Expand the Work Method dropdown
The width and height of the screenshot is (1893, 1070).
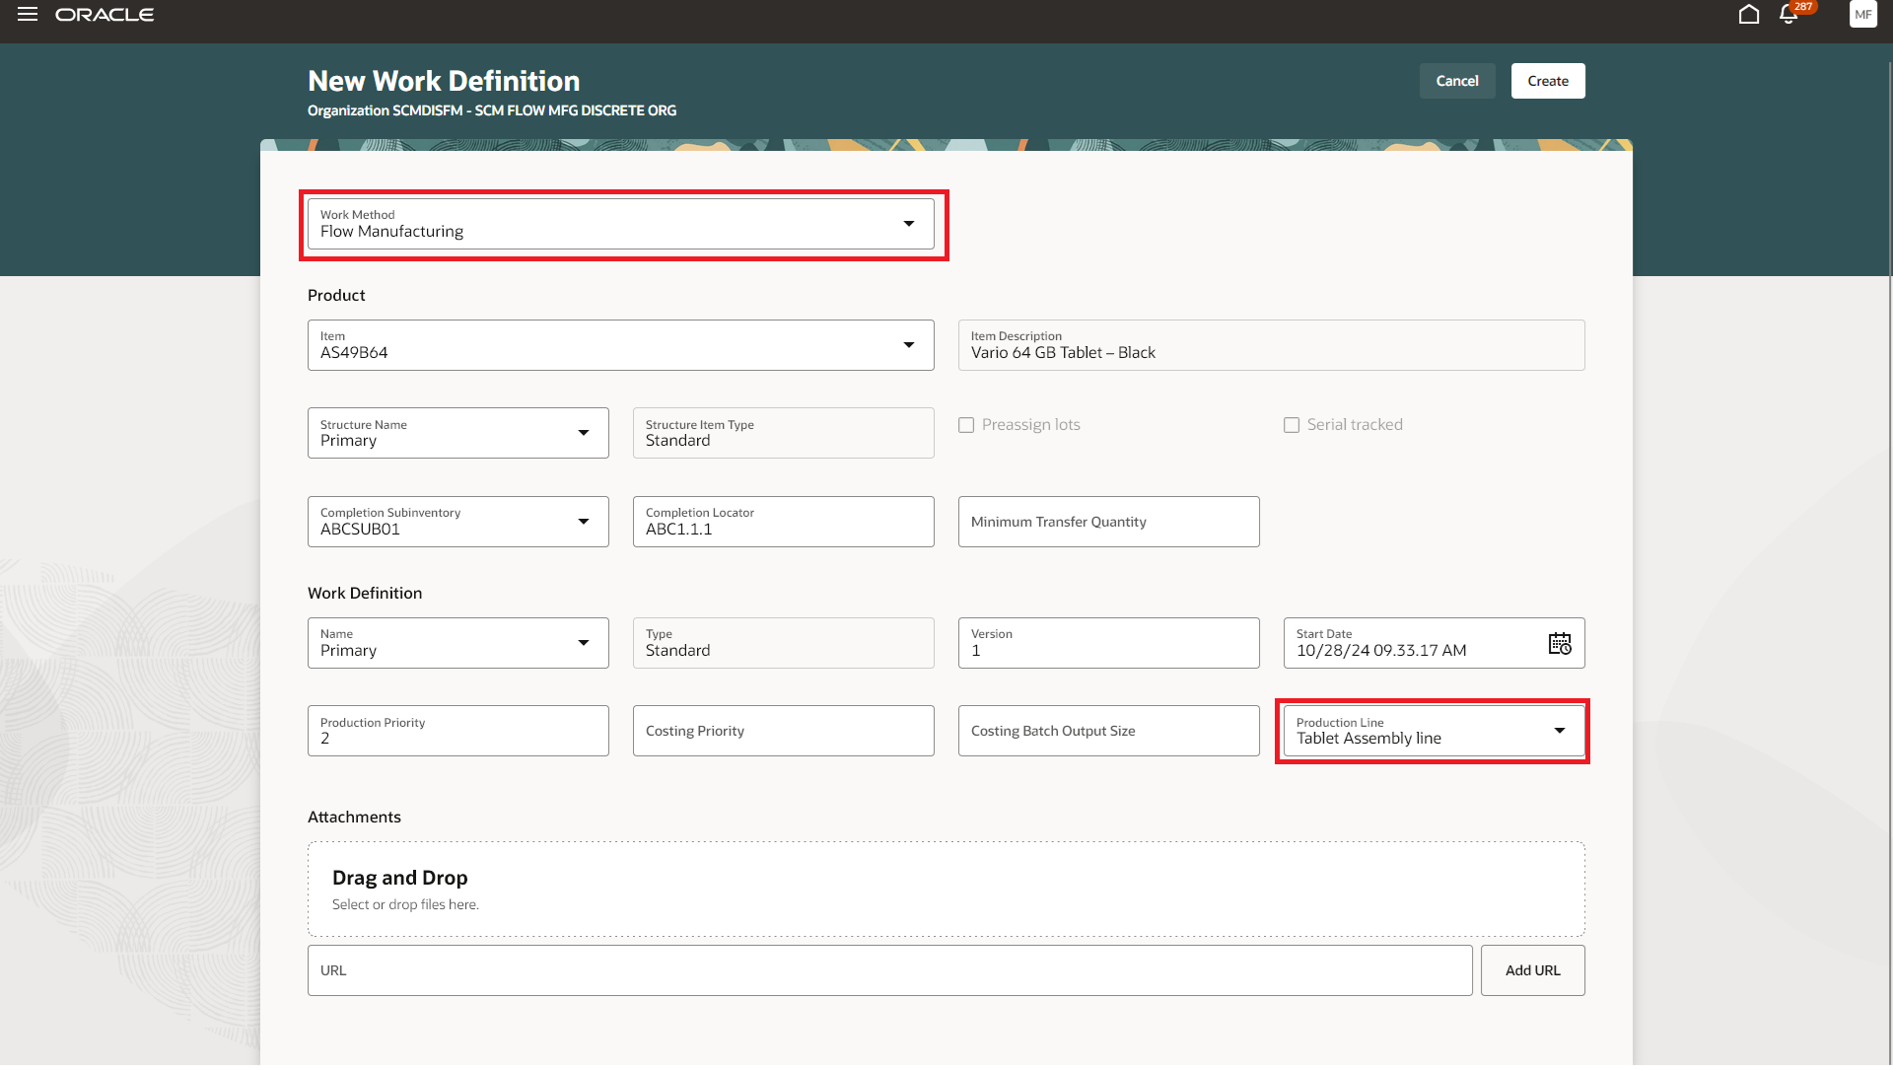[x=908, y=224]
